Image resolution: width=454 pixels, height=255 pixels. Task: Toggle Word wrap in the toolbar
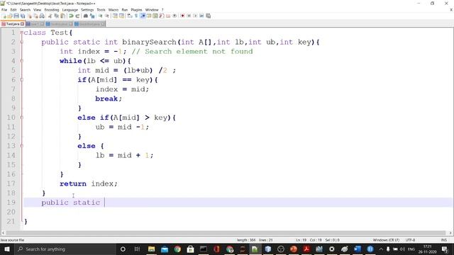tap(129, 16)
